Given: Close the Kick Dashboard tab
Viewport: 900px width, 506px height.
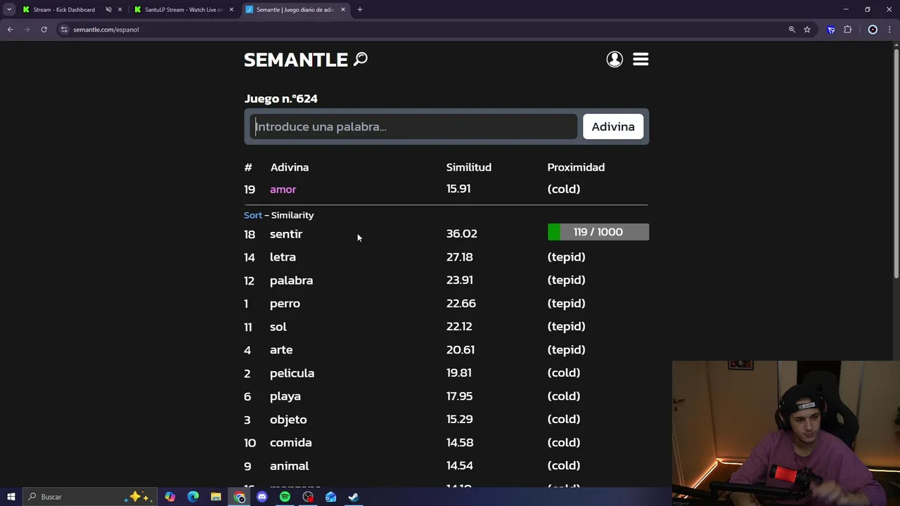Looking at the screenshot, I should coord(120,10).
